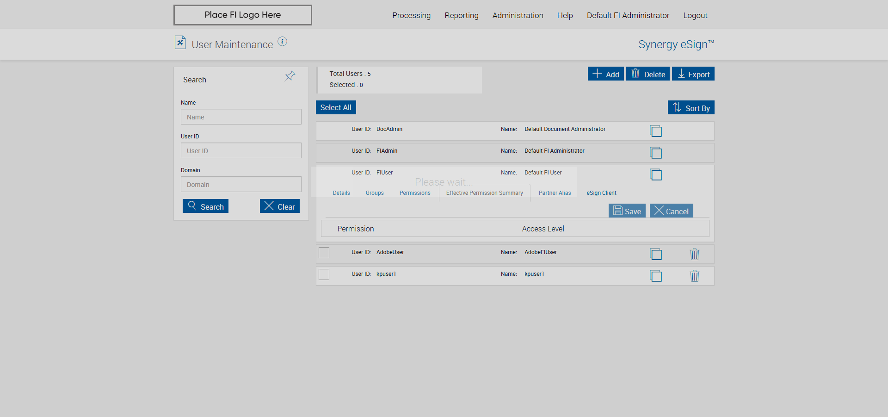Click the copy icon in DocAdmin row
Screen dimensions: 888x417
[x=656, y=131]
